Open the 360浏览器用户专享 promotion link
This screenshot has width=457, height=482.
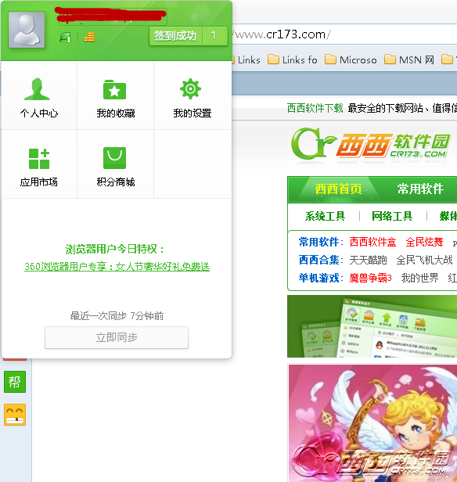pyautogui.click(x=117, y=267)
